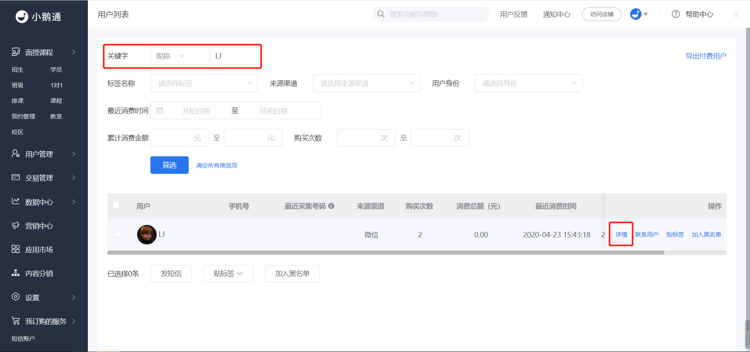Expand the 贴标签 dropdown button below table
Image resolution: width=750 pixels, height=352 pixels.
[228, 274]
